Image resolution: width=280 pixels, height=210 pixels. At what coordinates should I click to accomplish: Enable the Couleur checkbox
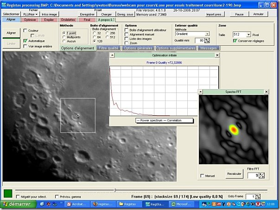(x=25, y=31)
